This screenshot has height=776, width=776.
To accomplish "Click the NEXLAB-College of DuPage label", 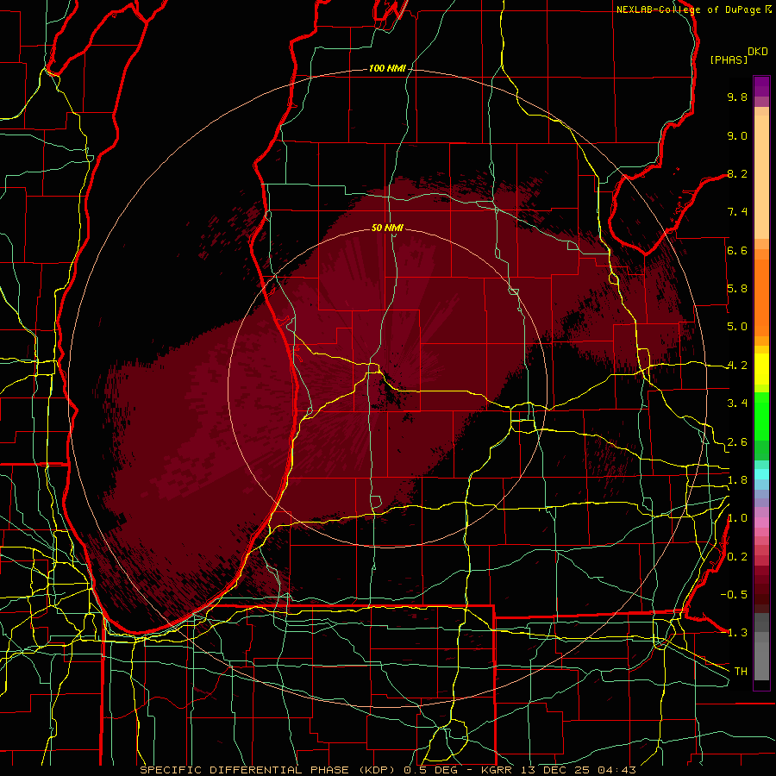I will point(689,9).
